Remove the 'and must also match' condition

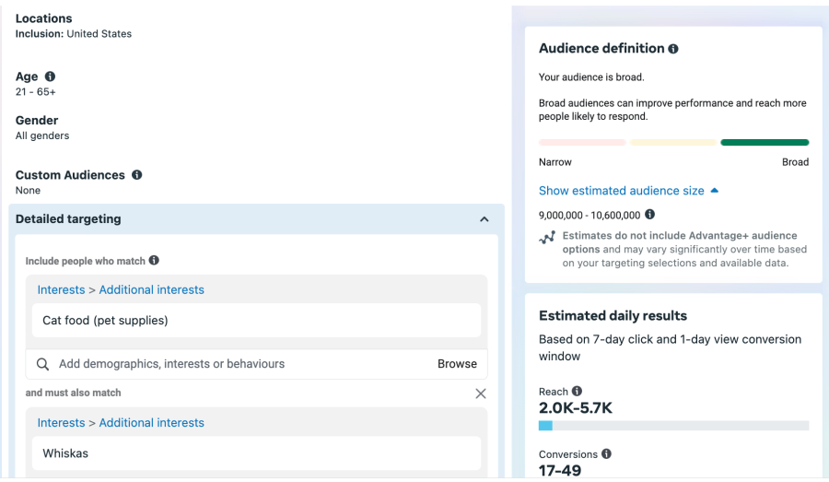pos(480,394)
